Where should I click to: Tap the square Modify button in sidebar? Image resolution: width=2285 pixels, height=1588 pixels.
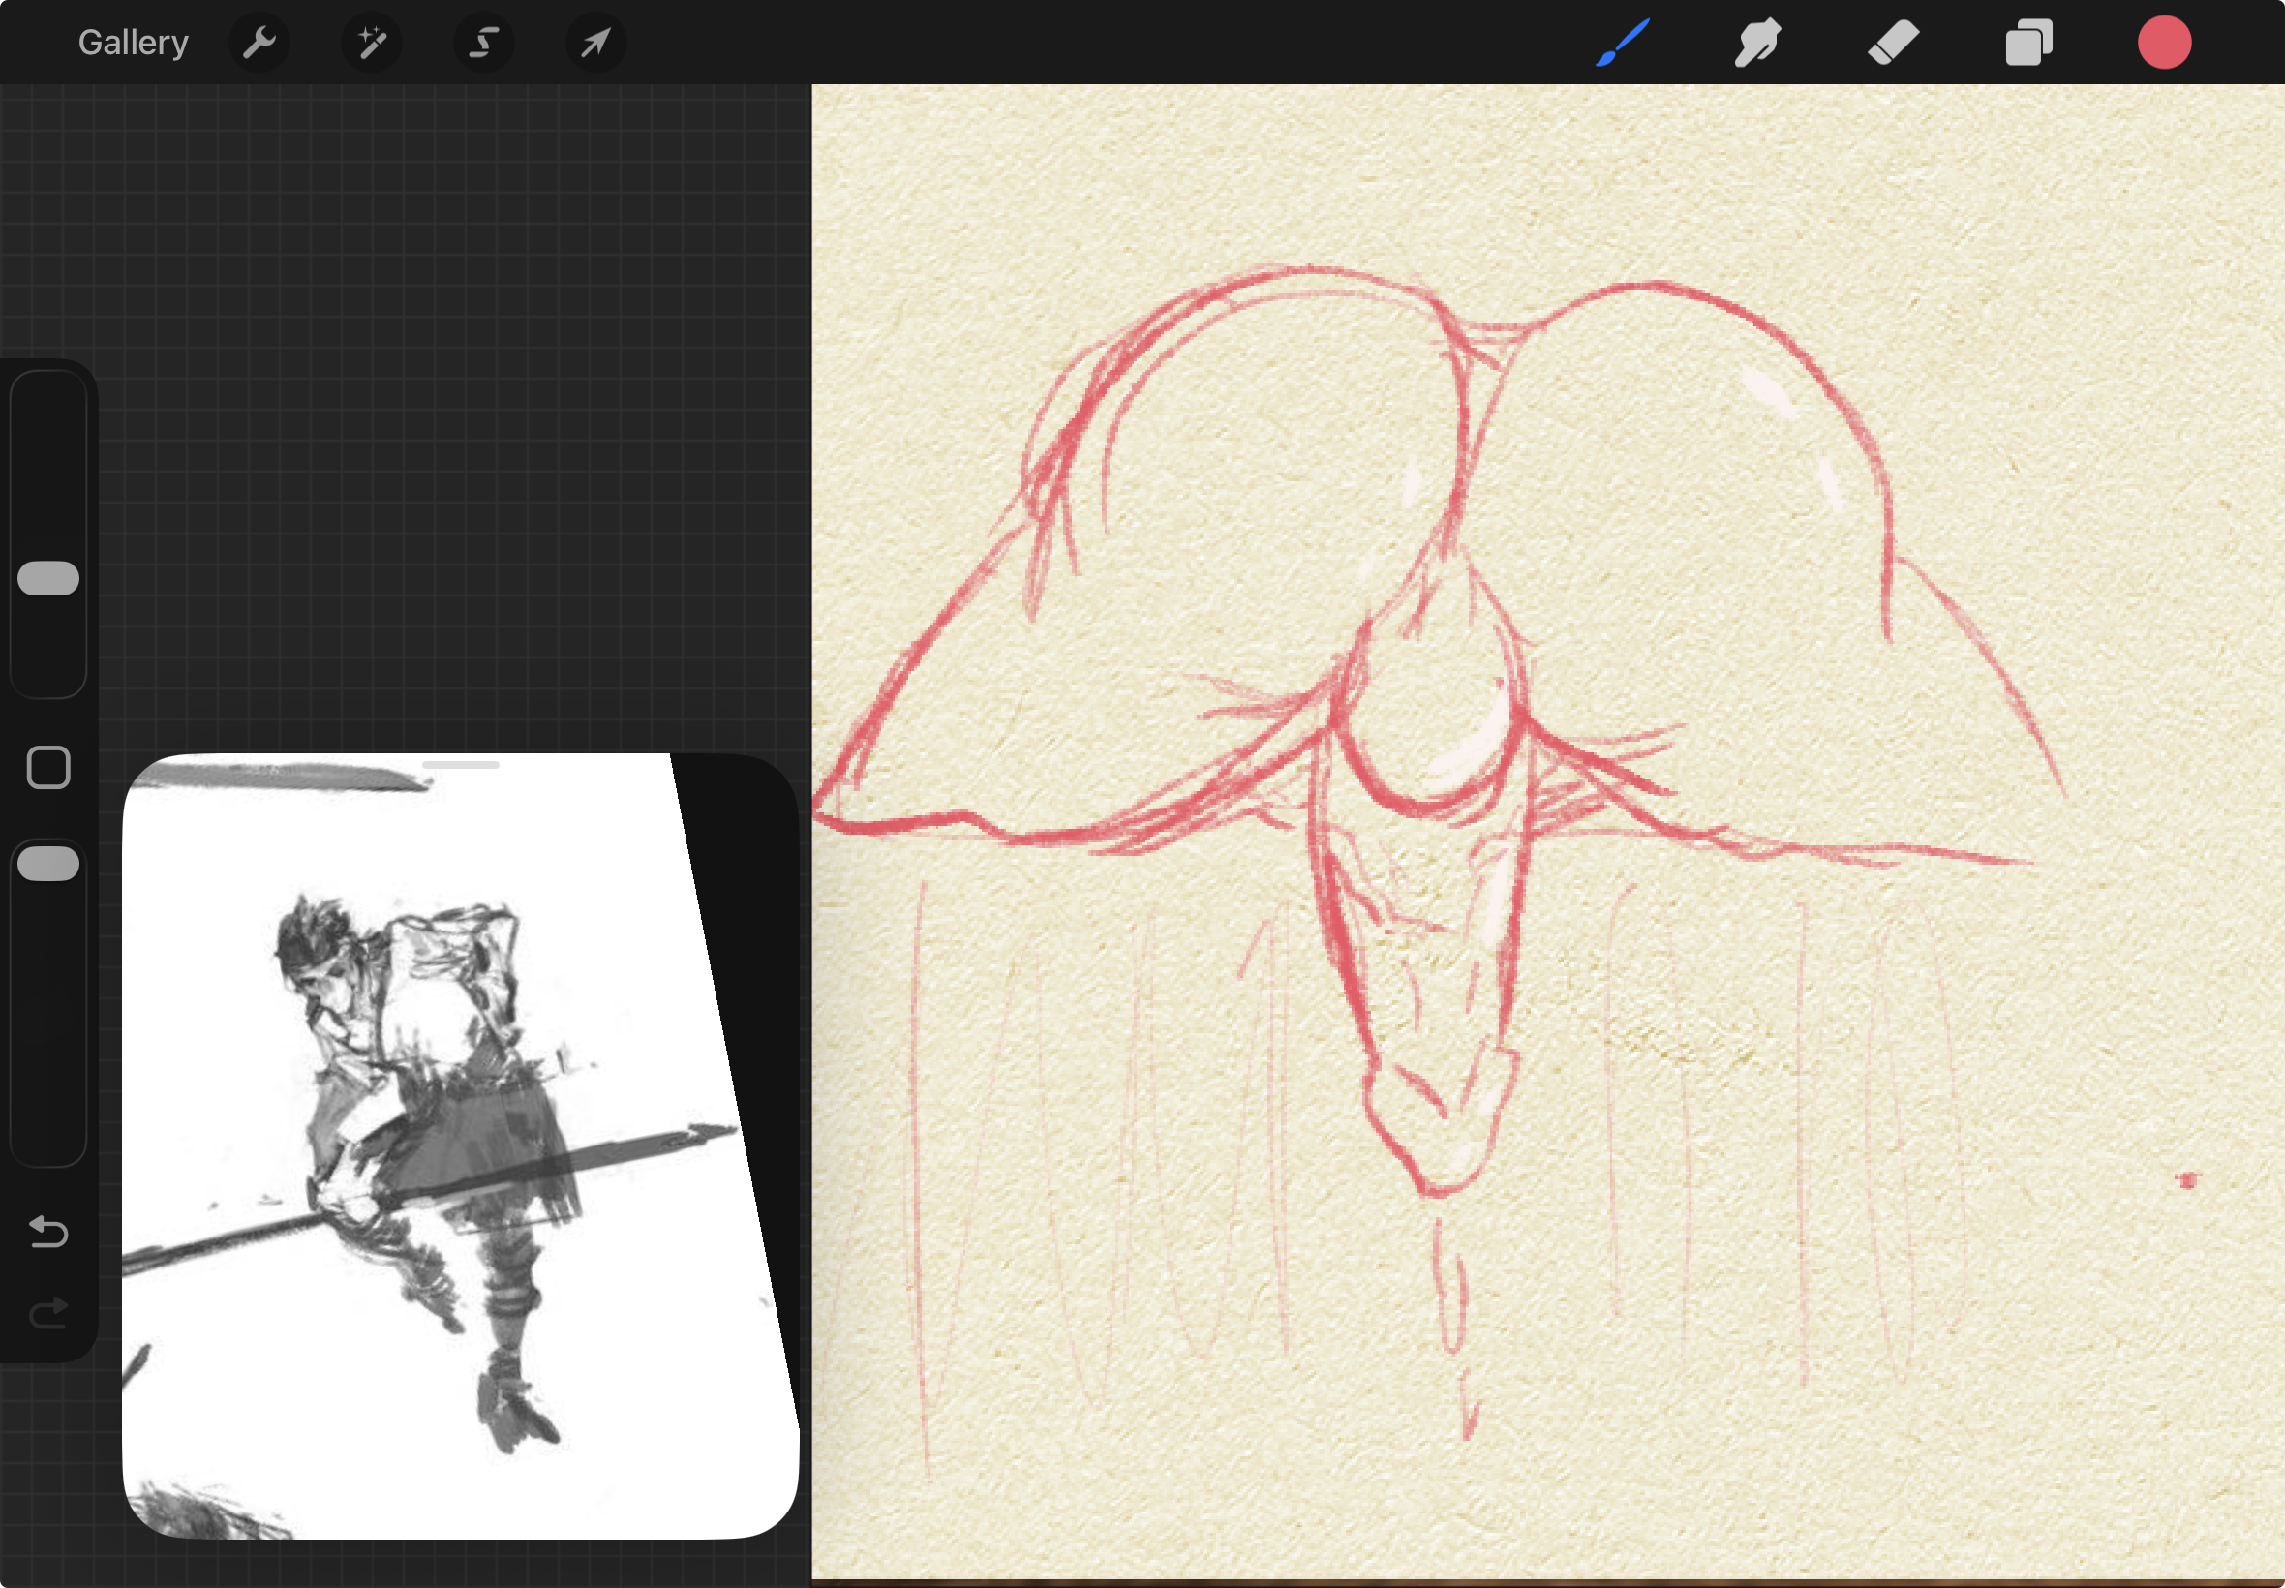tap(48, 767)
